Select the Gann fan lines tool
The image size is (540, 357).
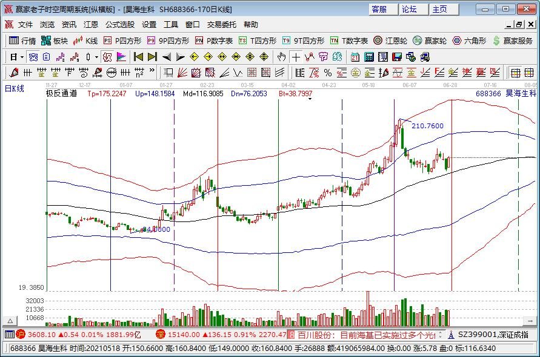(182, 73)
